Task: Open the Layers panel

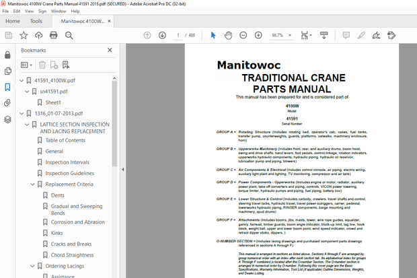Action: [x=7, y=119]
